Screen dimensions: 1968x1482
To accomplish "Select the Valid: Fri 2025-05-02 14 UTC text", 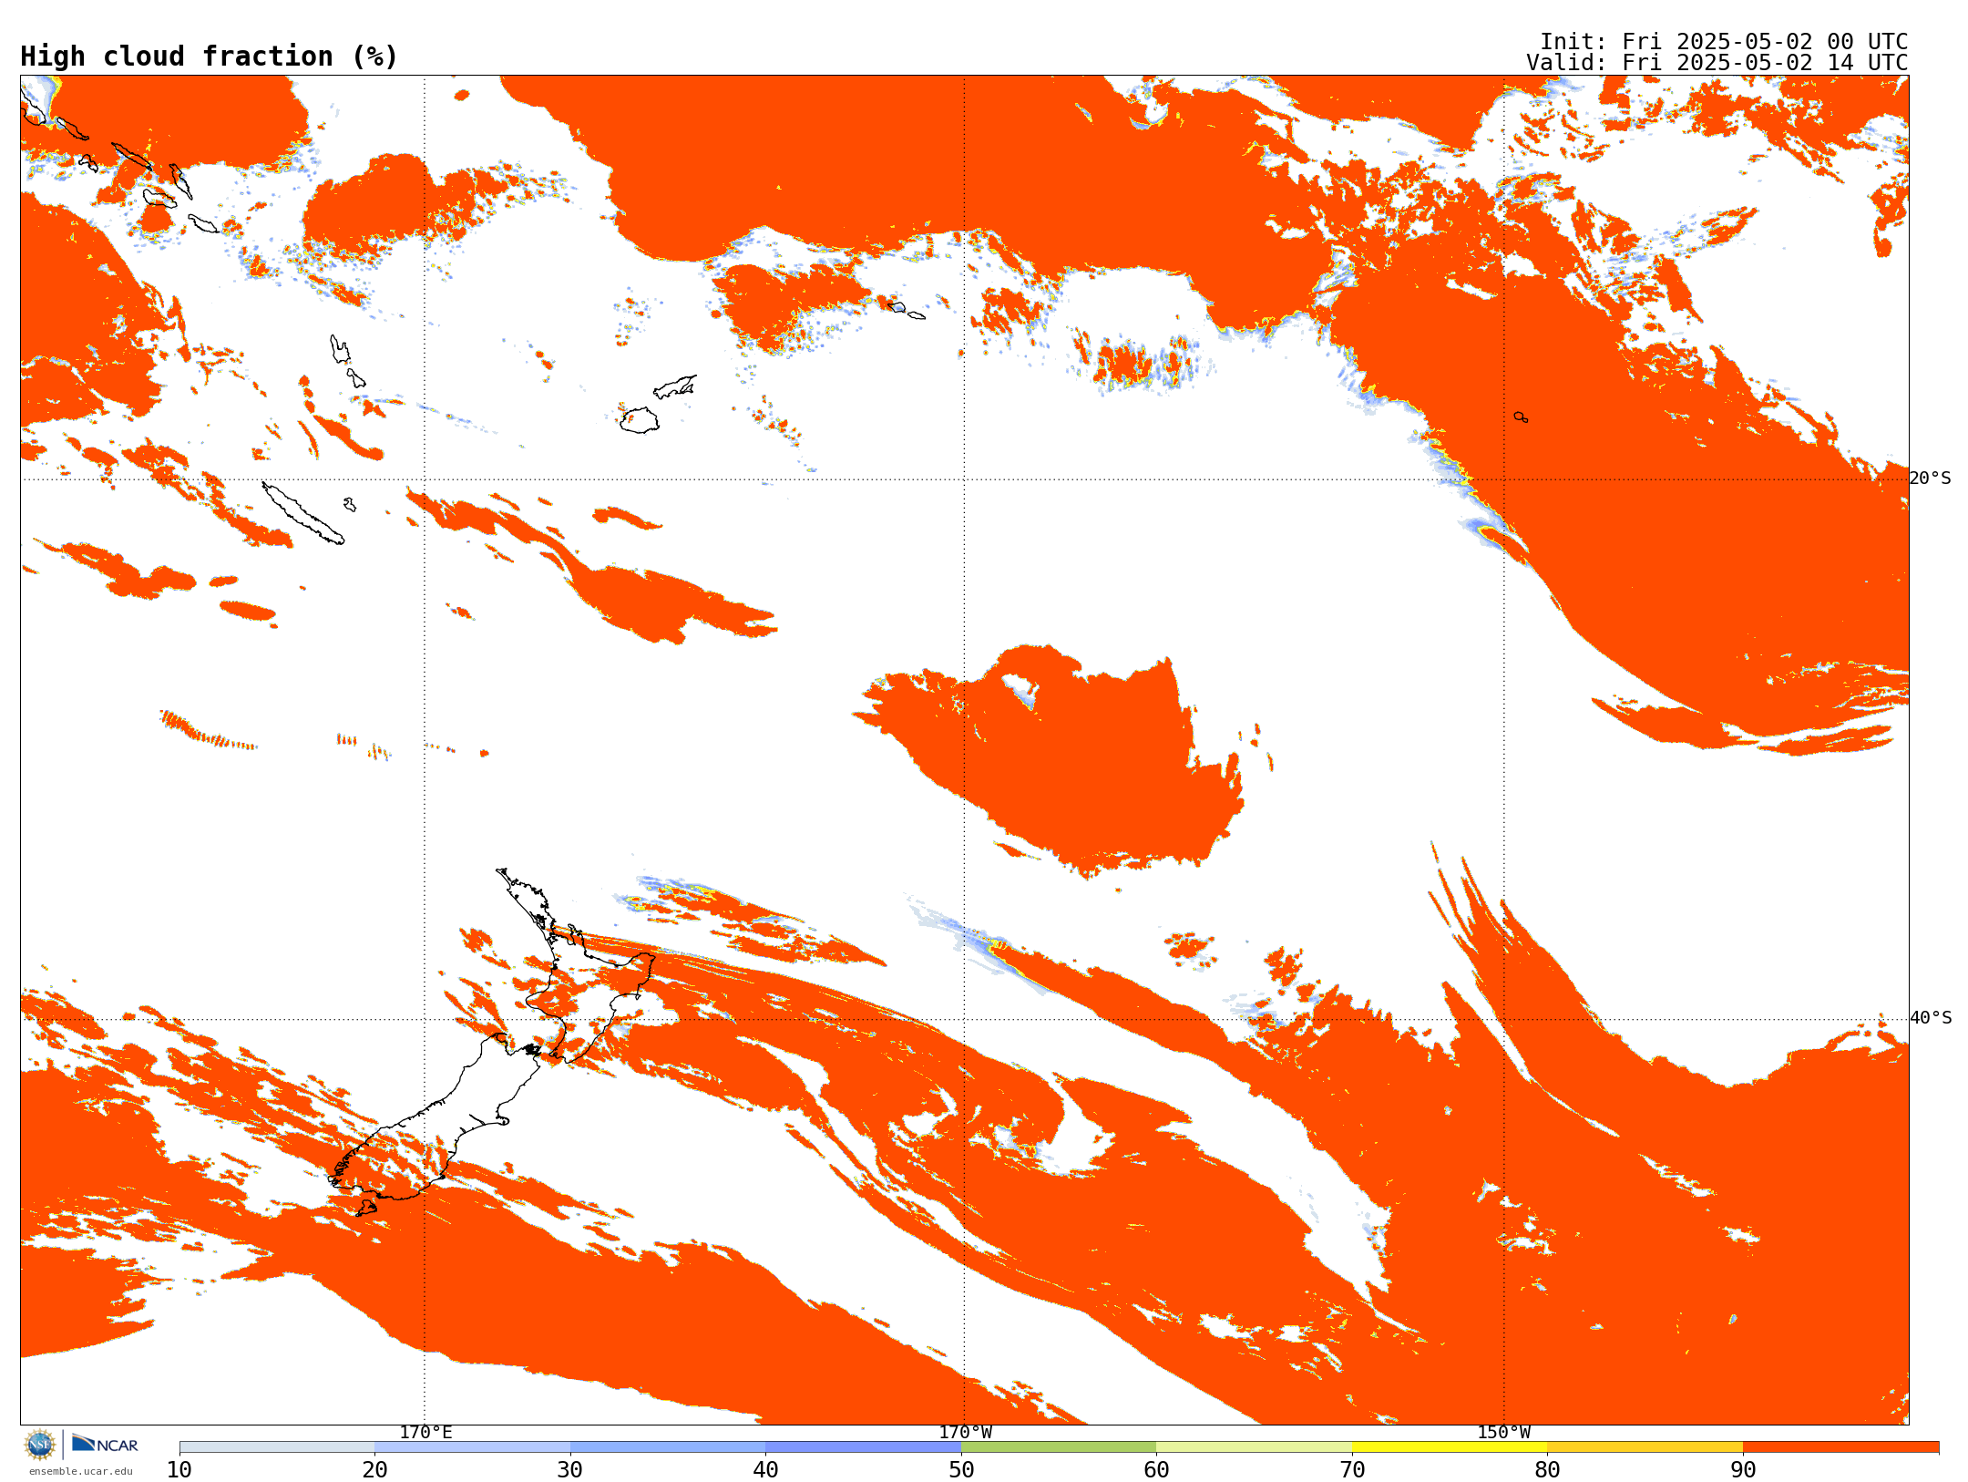I will 1717,63.
